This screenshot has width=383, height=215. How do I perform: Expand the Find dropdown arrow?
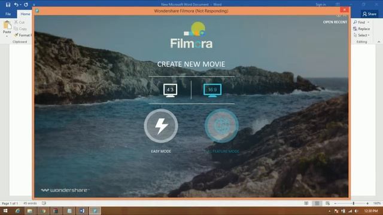pos(368,22)
